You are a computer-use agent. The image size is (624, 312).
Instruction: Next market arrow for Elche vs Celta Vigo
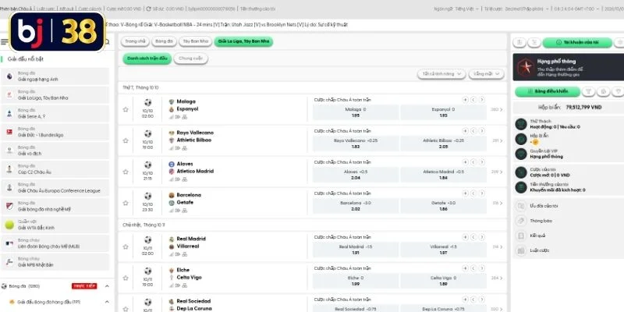tap(482, 268)
